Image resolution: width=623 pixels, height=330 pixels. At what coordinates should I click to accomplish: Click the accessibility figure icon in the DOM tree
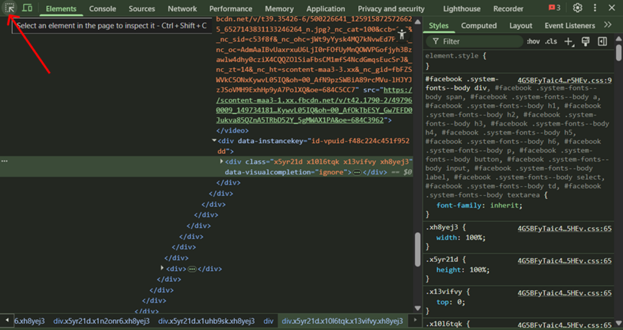402,35
